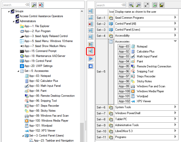Screen dimensions: 181x142
Task: Click red X tree icon beside left search magnifier
Action: [x=41, y=5]
